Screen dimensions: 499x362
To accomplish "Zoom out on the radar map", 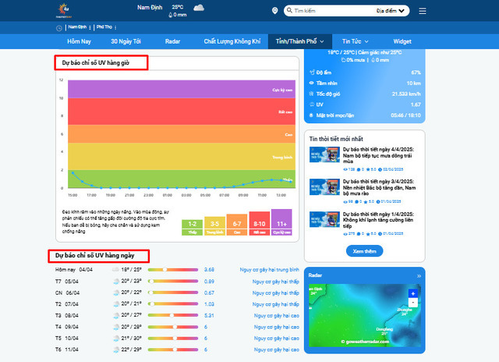I will pos(412,303).
